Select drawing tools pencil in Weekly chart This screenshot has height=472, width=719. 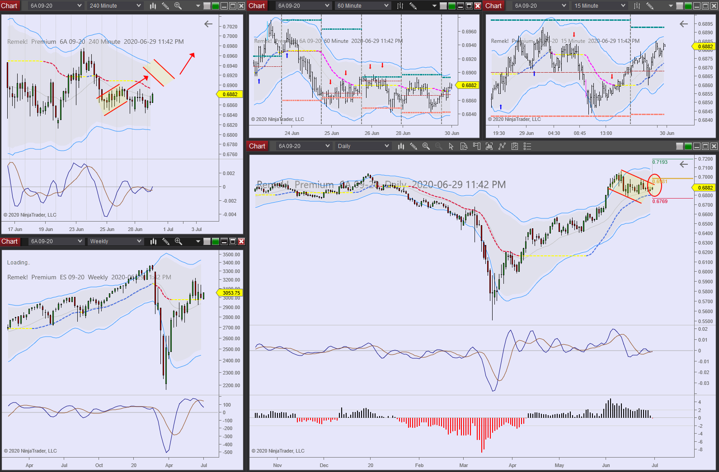[166, 241]
